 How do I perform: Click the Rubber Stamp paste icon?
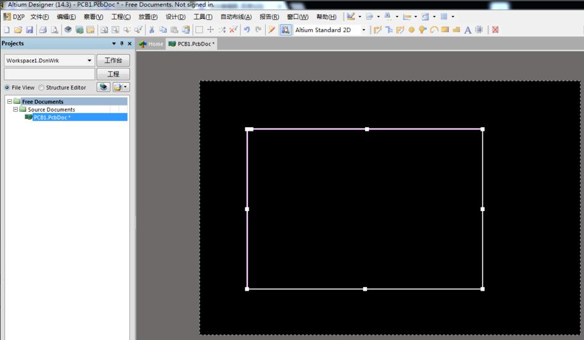tap(186, 30)
